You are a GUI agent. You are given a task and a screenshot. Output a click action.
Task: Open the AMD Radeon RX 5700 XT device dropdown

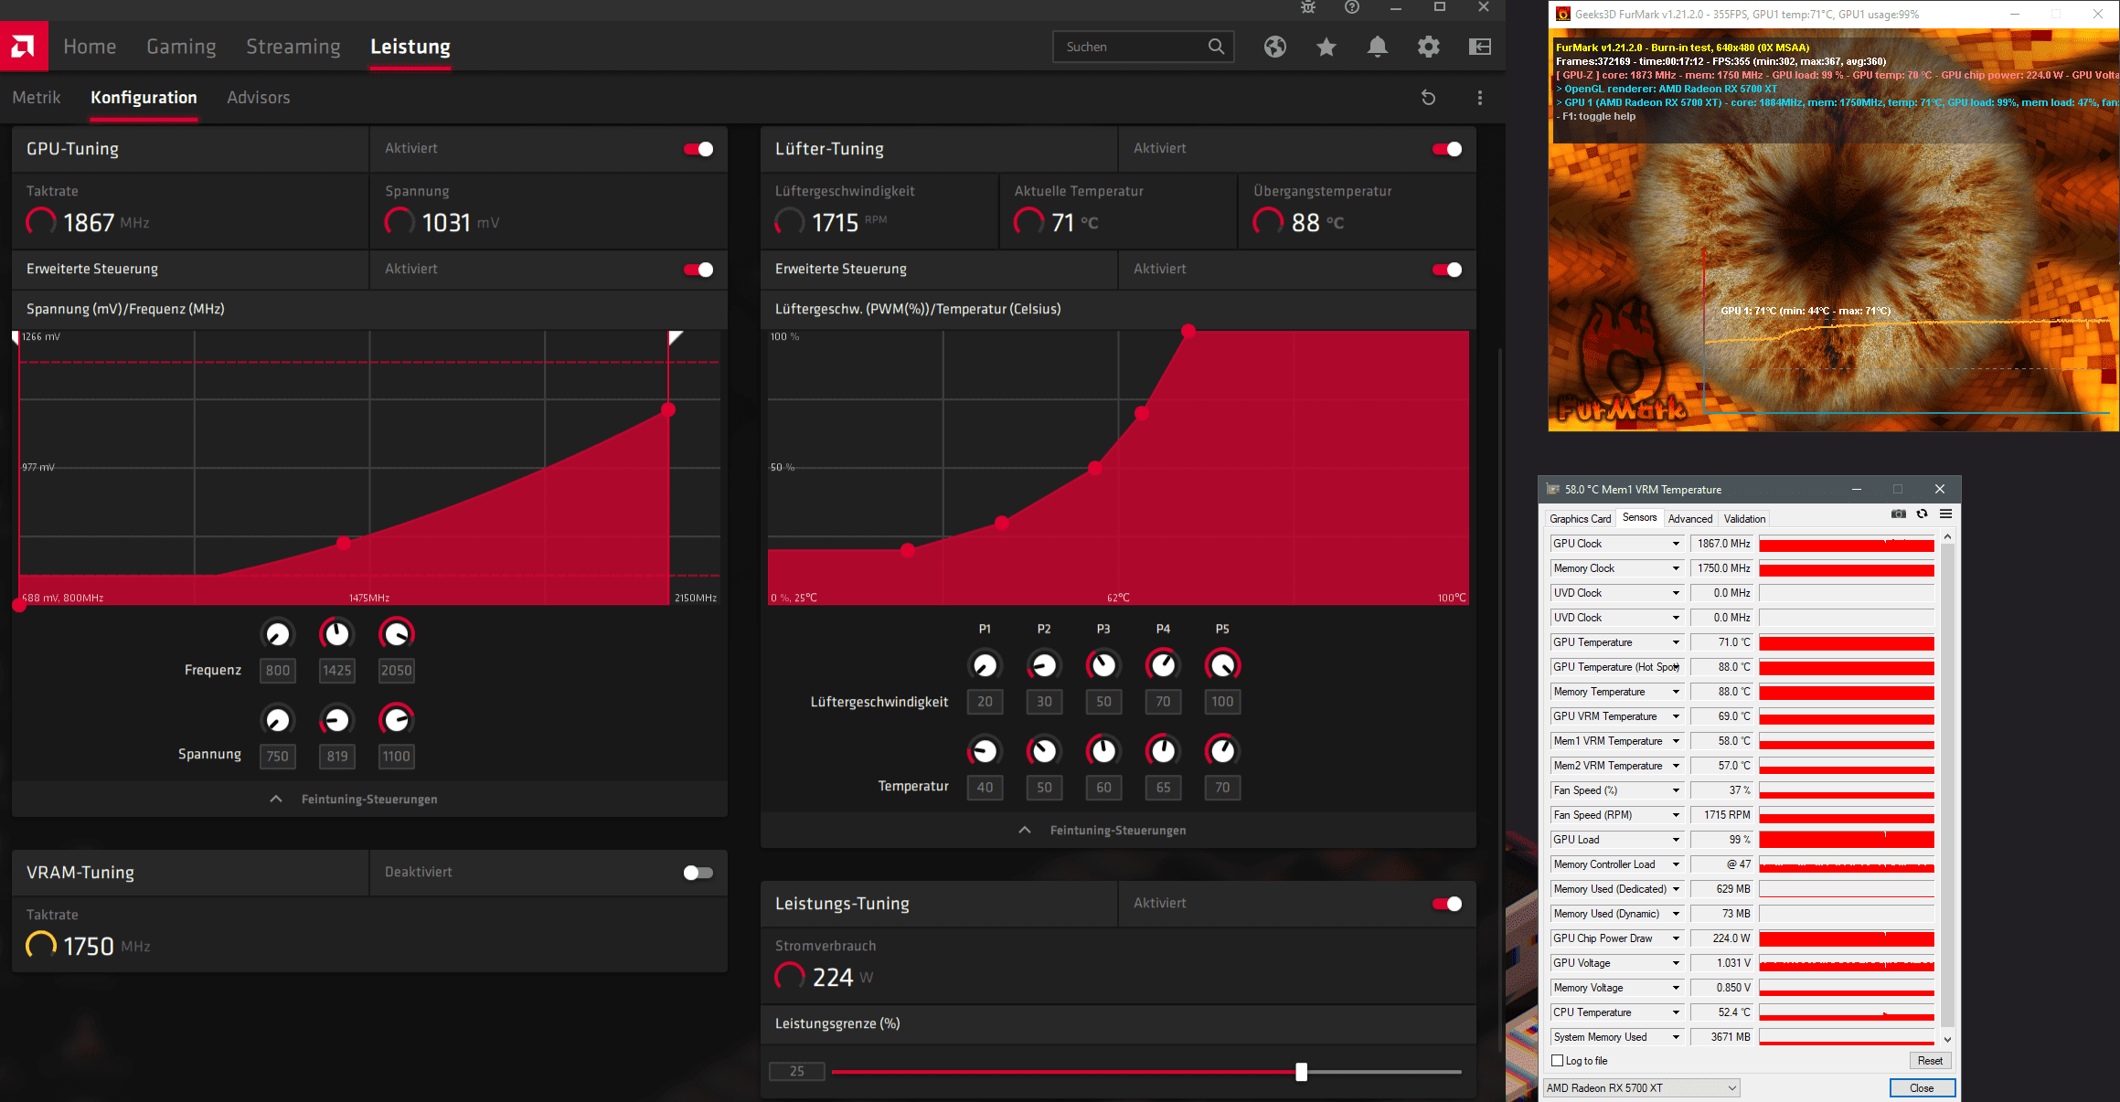click(x=1641, y=1088)
